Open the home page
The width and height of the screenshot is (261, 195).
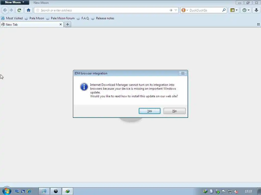point(29,10)
